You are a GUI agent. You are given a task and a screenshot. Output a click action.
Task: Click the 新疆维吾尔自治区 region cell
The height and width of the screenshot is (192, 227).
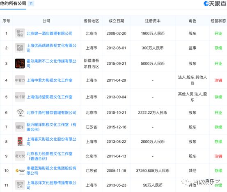92,64
